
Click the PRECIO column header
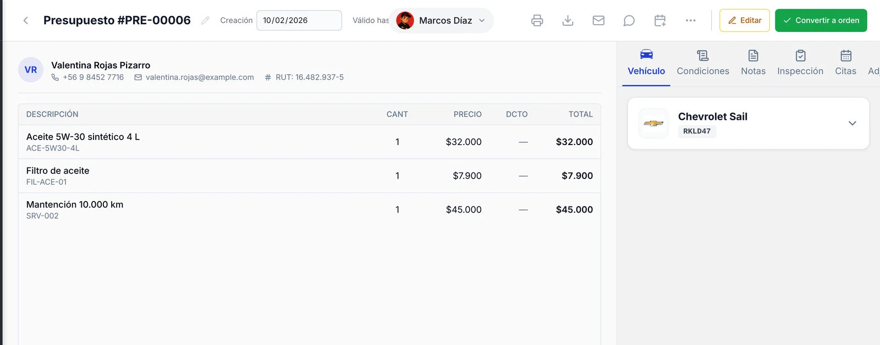click(468, 114)
